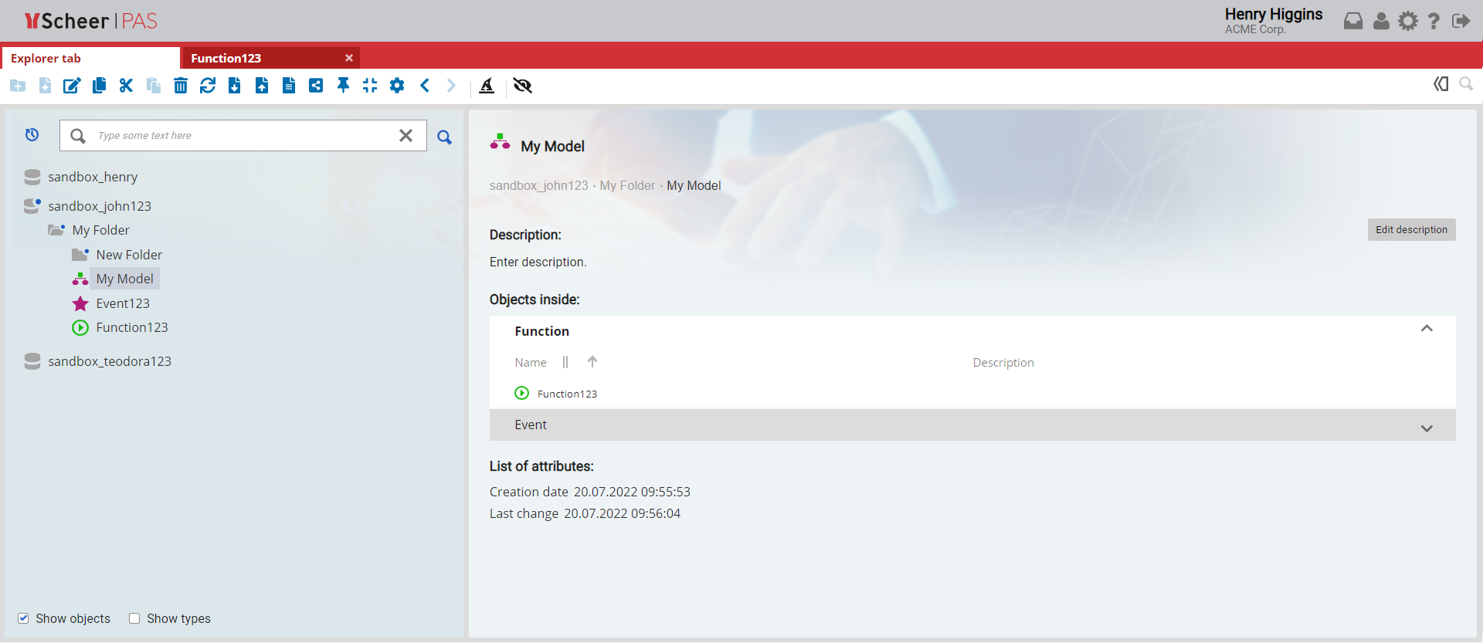
Task: Click the collapse arrows toolbar icon
Action: click(x=370, y=86)
